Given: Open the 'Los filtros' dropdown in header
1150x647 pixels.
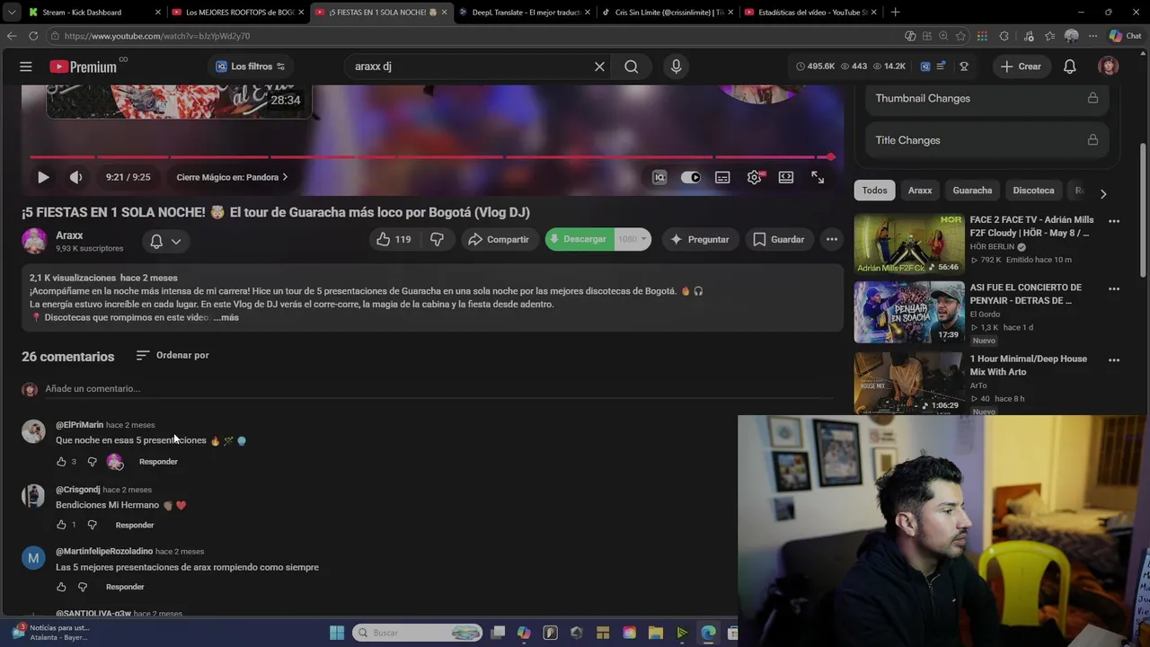Looking at the screenshot, I should pos(250,66).
